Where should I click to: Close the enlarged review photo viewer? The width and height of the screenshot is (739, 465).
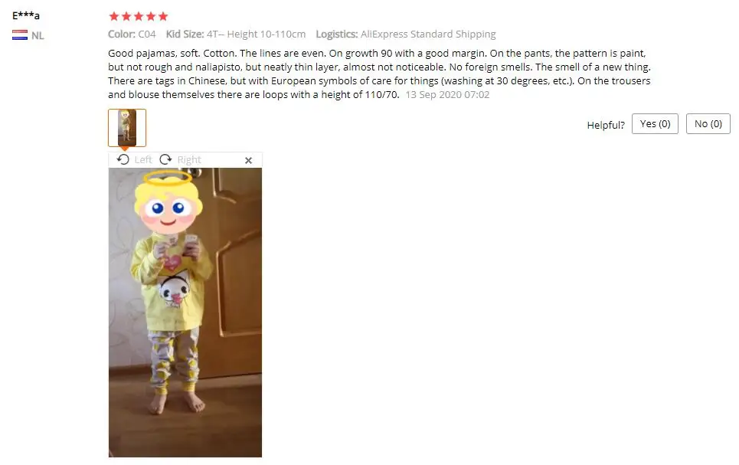pyautogui.click(x=248, y=160)
